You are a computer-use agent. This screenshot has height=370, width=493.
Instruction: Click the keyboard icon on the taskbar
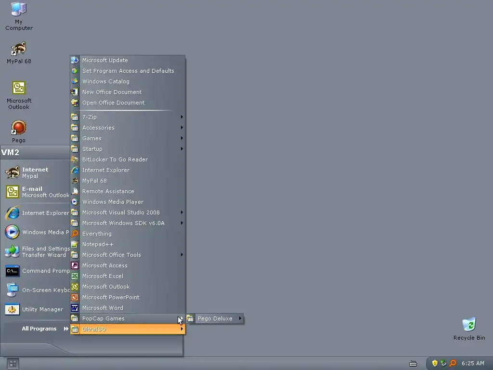coord(413,364)
